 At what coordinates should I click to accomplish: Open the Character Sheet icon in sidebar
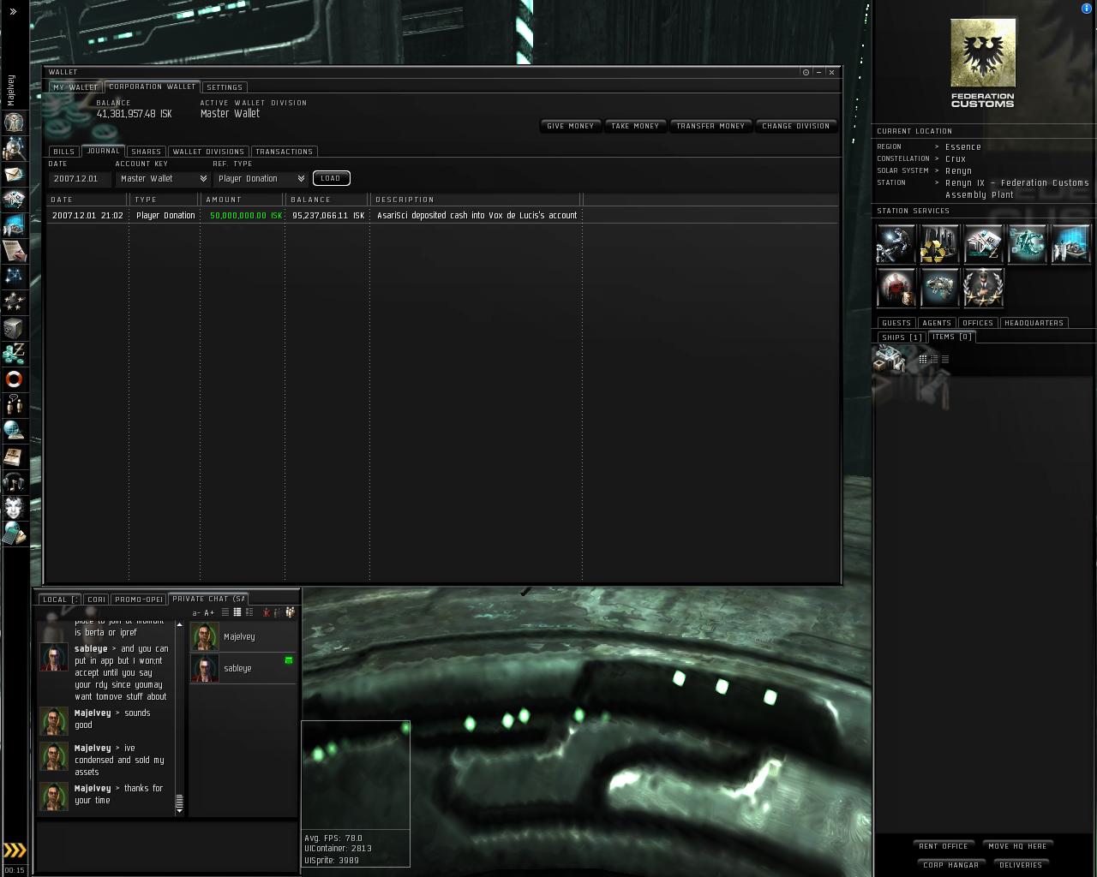14,122
